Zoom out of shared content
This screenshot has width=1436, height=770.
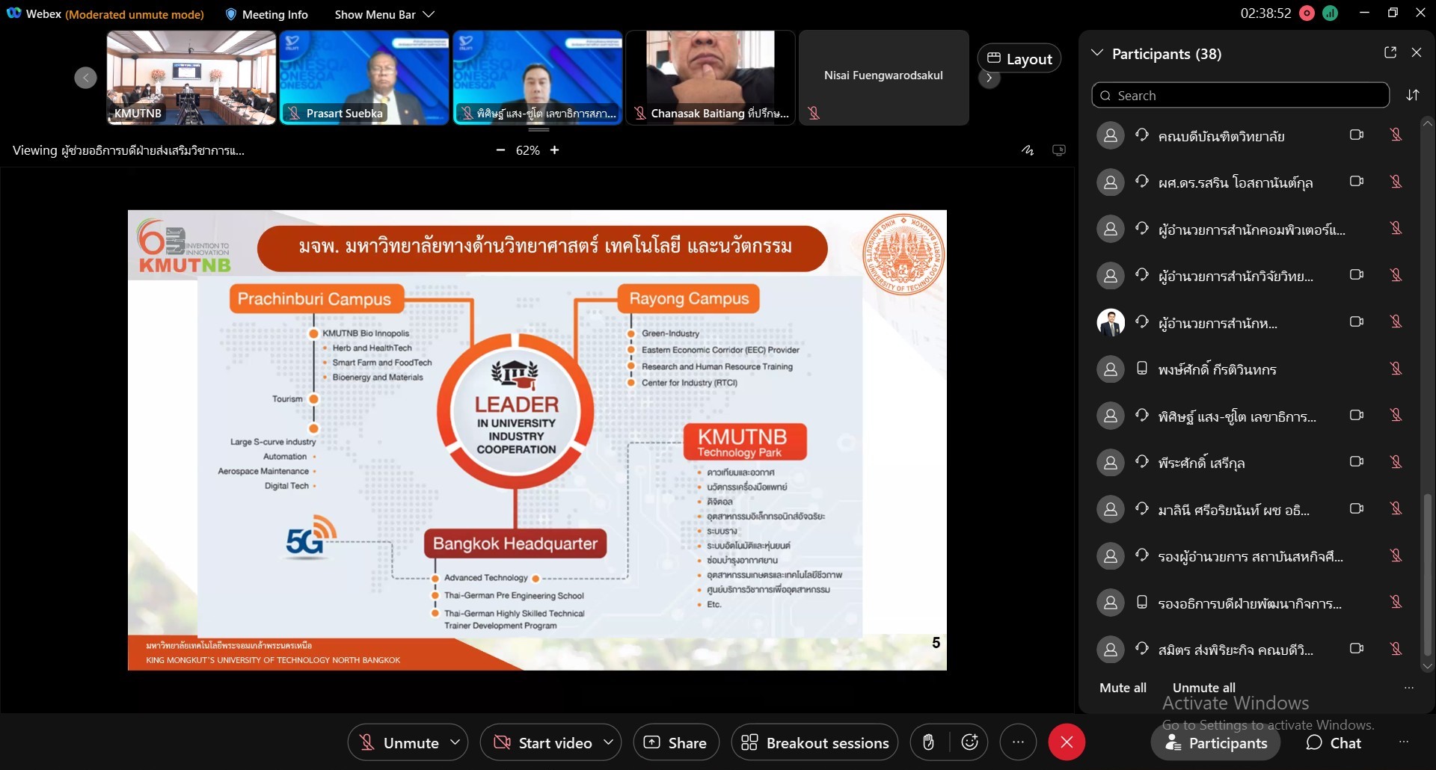[x=500, y=150]
